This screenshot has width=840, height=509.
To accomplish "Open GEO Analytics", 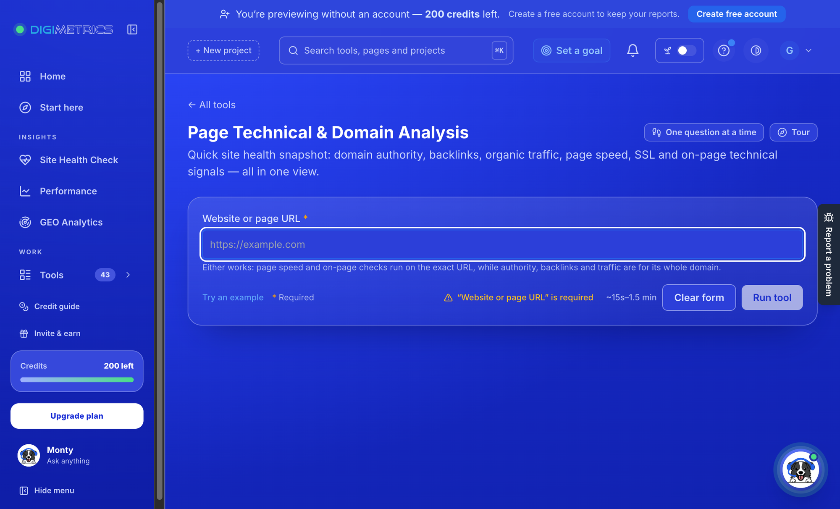I will [x=77, y=222].
